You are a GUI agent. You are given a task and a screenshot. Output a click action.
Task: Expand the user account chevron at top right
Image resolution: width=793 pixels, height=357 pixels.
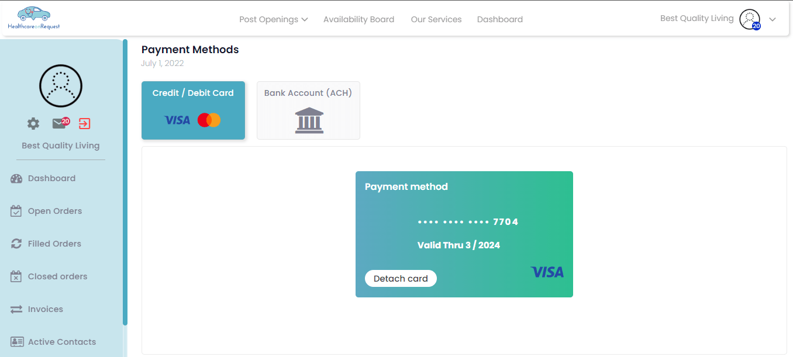773,19
